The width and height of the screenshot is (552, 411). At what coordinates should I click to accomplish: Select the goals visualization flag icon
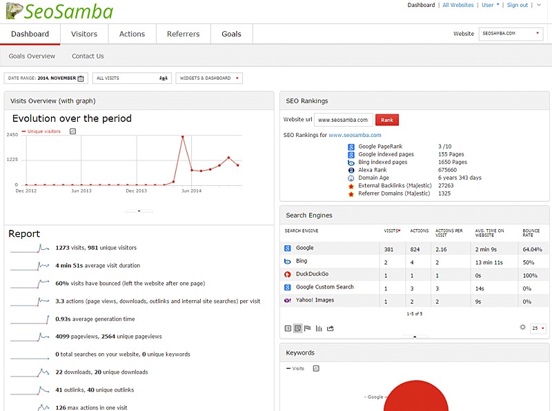(308, 328)
